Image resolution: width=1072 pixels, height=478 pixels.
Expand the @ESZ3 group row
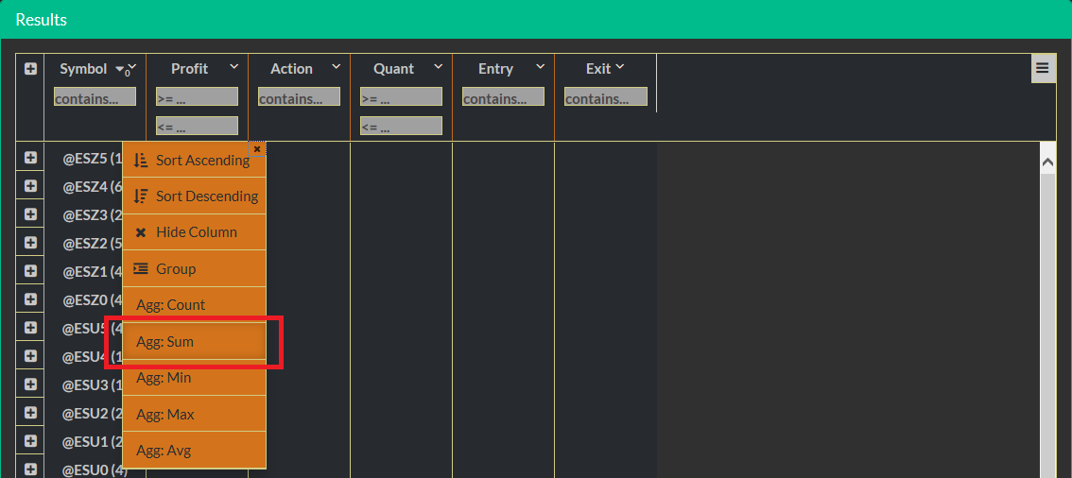tap(30, 214)
